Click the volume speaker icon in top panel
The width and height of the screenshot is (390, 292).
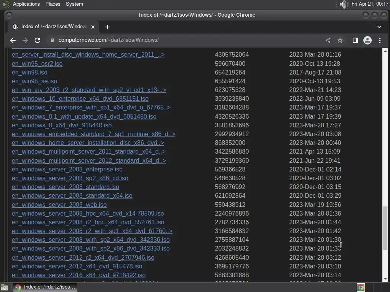coord(344,4)
